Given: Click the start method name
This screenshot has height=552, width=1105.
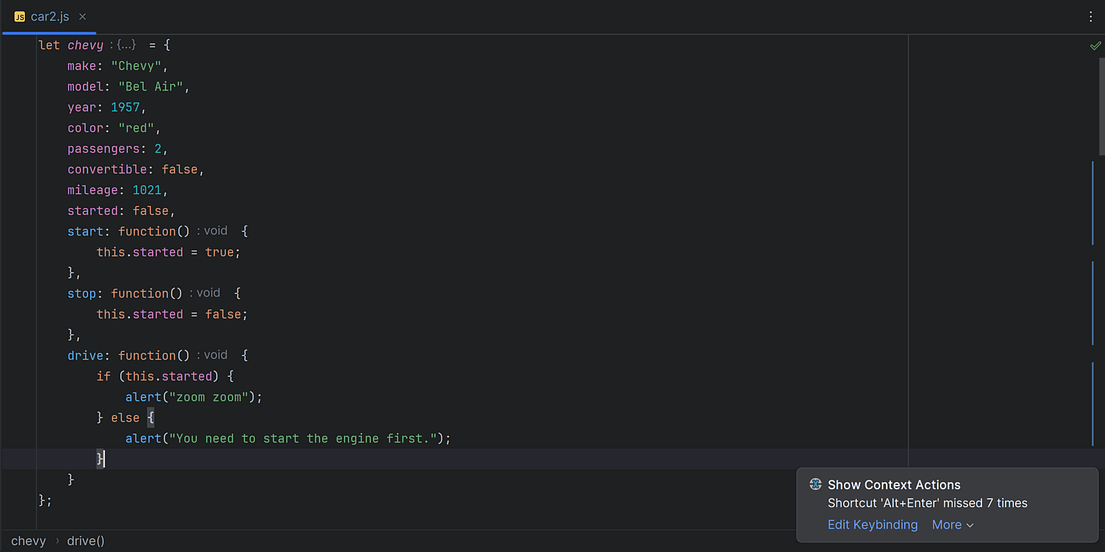Looking at the screenshot, I should (x=85, y=231).
